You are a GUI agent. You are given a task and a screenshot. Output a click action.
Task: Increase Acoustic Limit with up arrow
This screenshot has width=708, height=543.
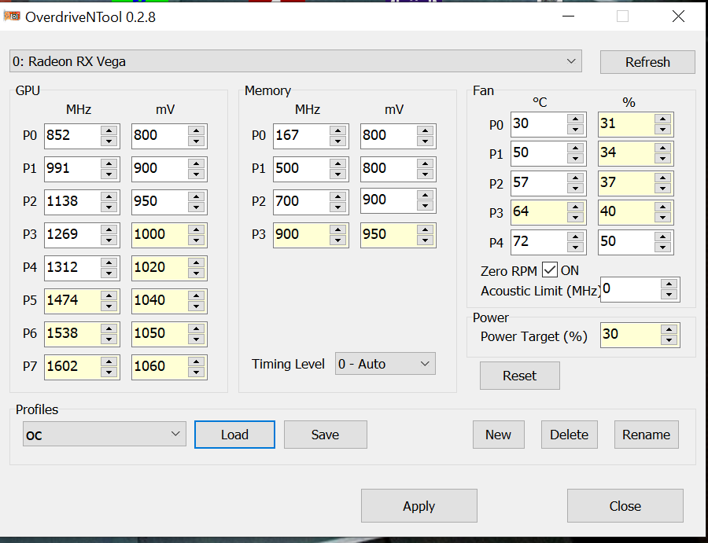pyautogui.click(x=669, y=284)
